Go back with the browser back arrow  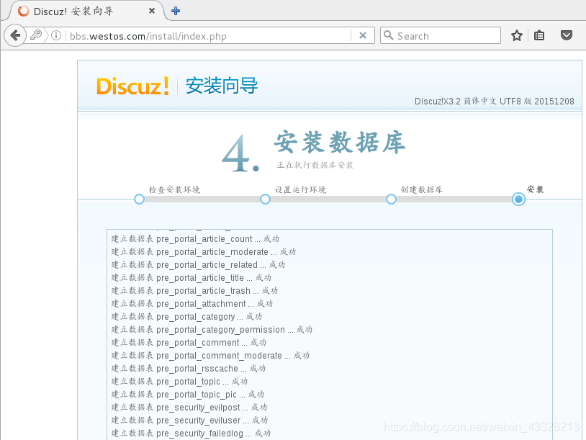pyautogui.click(x=15, y=35)
